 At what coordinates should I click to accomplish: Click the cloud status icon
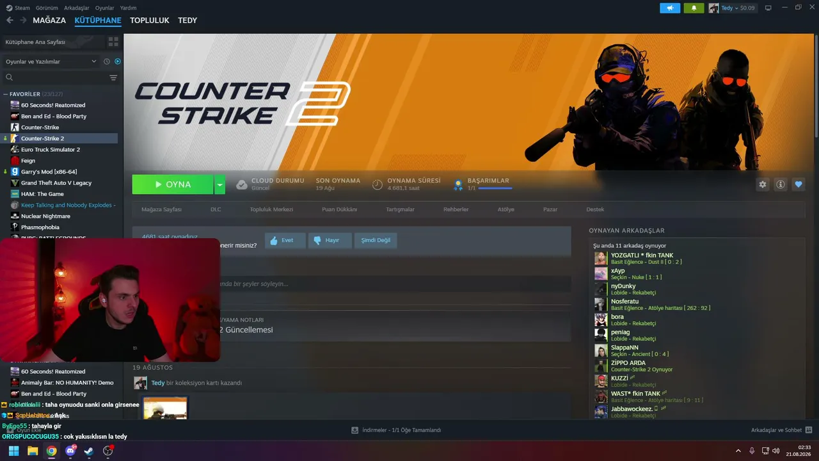coord(242,184)
